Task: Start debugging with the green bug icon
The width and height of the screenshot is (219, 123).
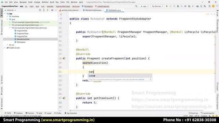Action: (178, 6)
